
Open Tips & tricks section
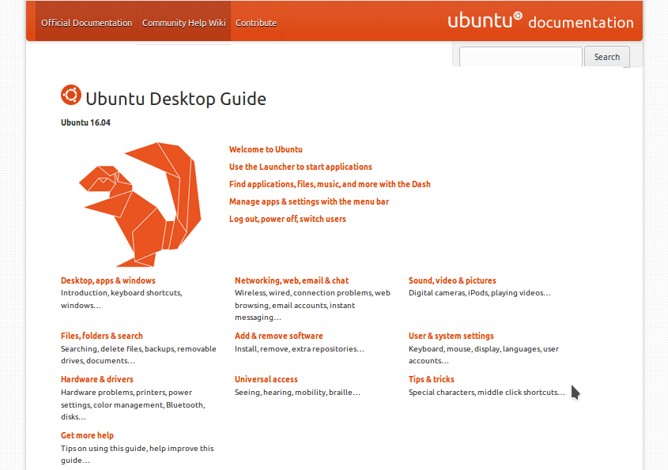[431, 379]
